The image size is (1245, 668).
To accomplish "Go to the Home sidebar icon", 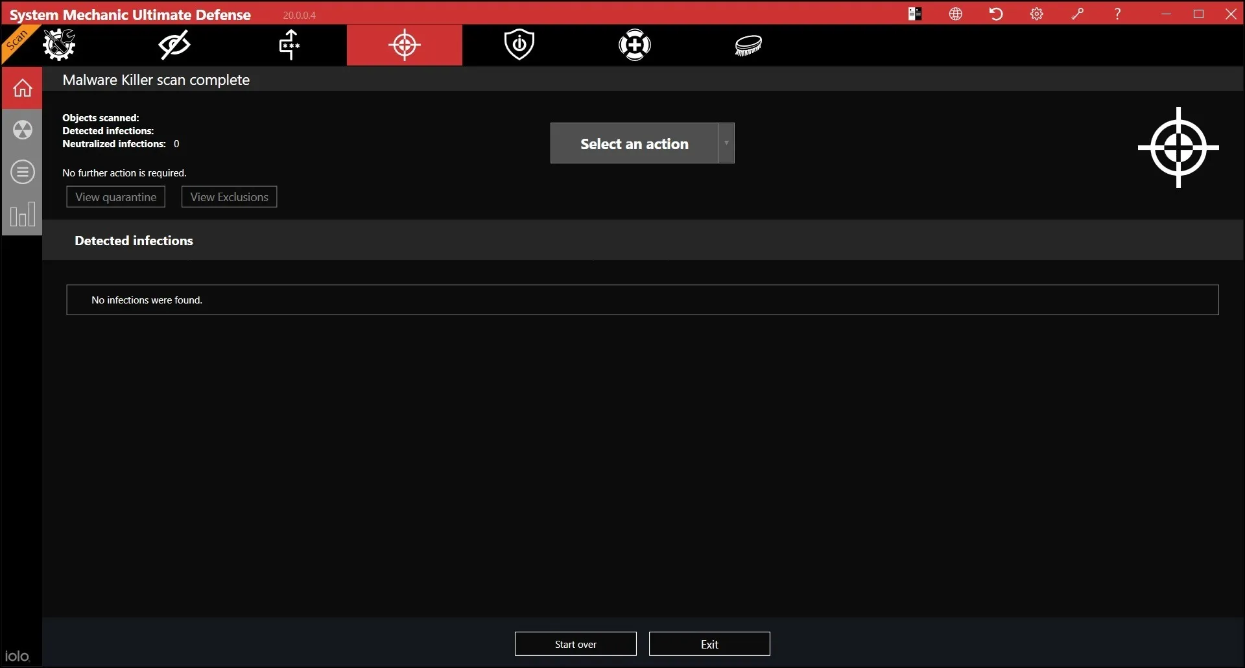I will (23, 88).
